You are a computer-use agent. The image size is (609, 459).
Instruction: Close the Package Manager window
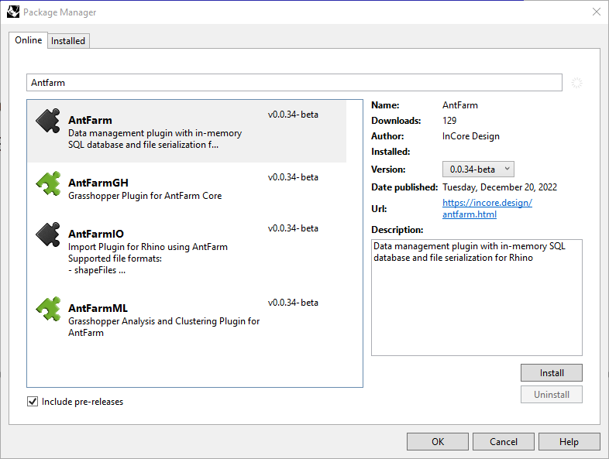(x=597, y=12)
